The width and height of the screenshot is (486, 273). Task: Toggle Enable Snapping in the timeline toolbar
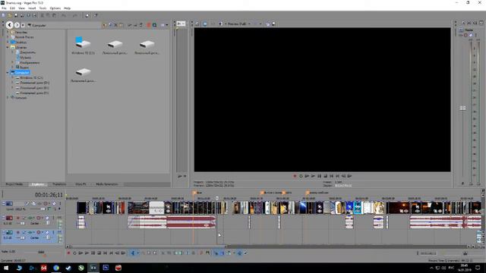click(216, 253)
